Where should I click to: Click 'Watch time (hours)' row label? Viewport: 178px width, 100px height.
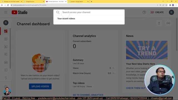(x=82, y=73)
